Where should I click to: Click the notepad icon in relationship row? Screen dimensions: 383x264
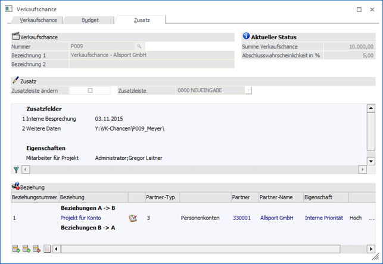133,218
